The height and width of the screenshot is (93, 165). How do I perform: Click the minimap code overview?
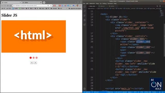[162, 13]
